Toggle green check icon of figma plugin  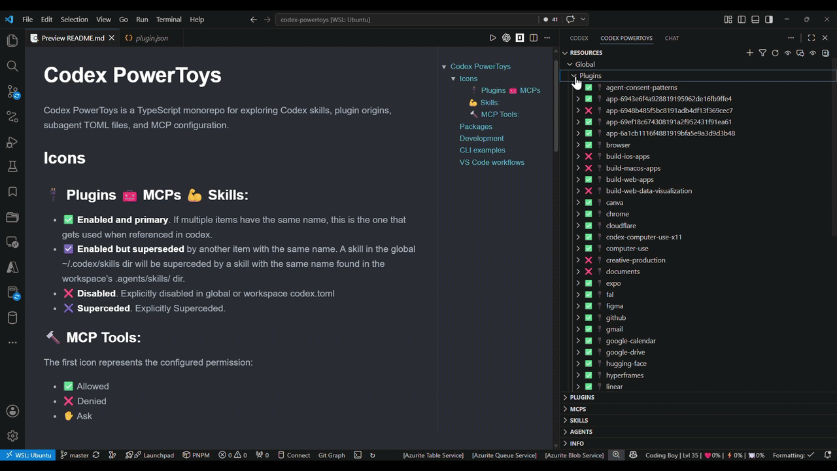pyautogui.click(x=589, y=306)
